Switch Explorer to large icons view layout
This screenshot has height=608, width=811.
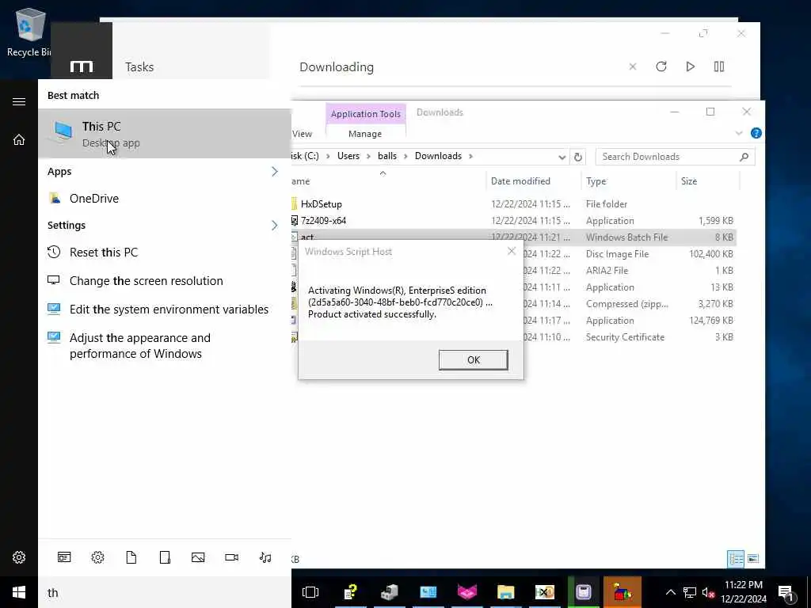click(x=753, y=558)
